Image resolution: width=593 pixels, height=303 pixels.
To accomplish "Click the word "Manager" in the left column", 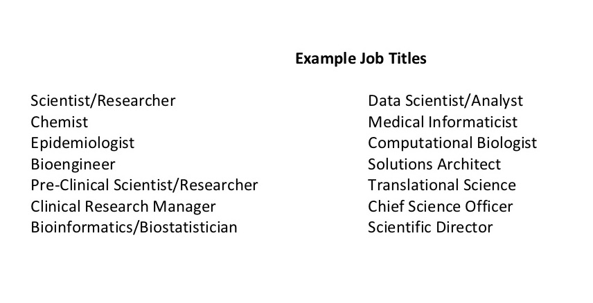I will 187,206.
